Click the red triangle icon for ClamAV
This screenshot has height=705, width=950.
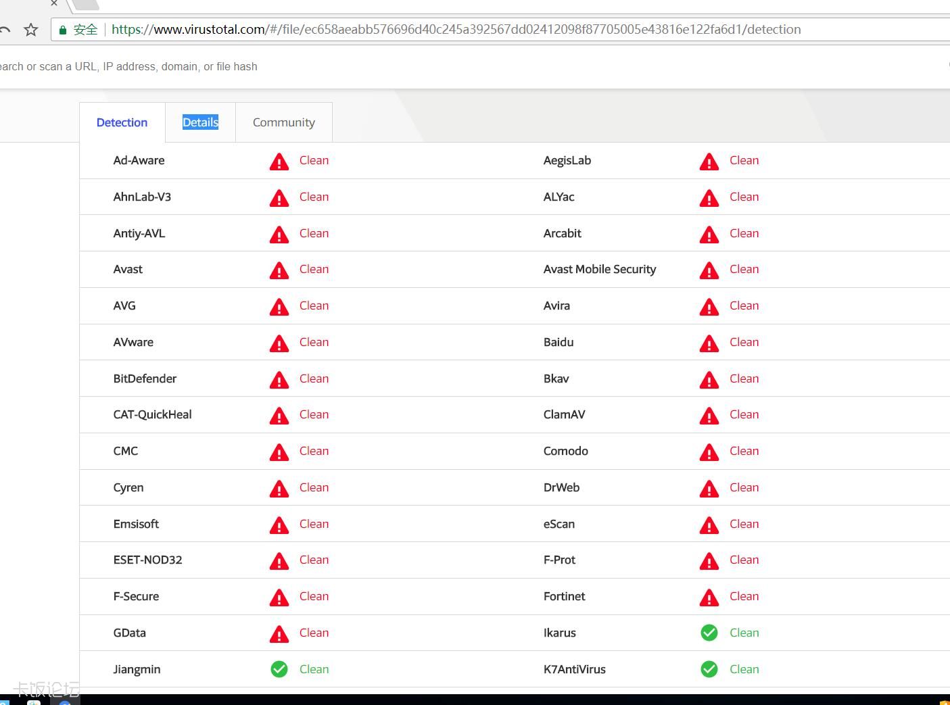709,416
